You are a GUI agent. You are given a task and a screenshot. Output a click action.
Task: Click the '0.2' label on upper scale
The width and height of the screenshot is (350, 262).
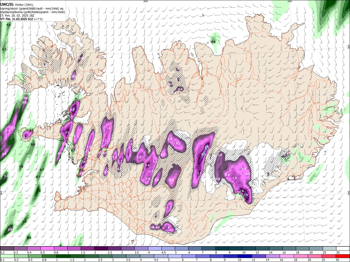pyautogui.click(x=2, y=252)
